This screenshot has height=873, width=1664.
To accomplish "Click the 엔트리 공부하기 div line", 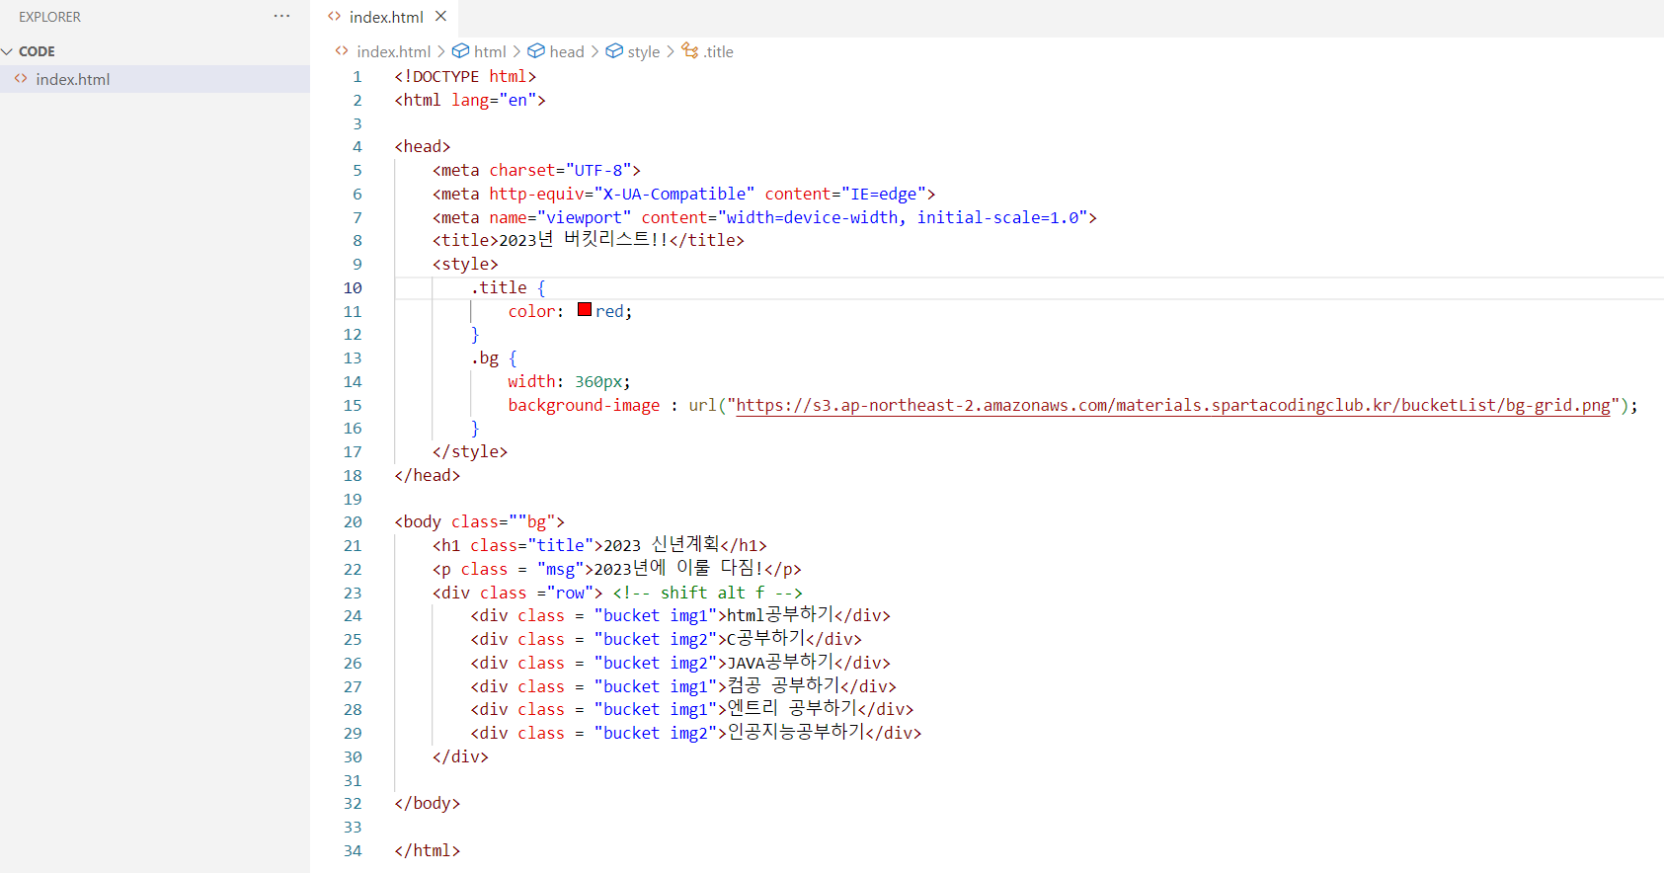I will 692,709.
